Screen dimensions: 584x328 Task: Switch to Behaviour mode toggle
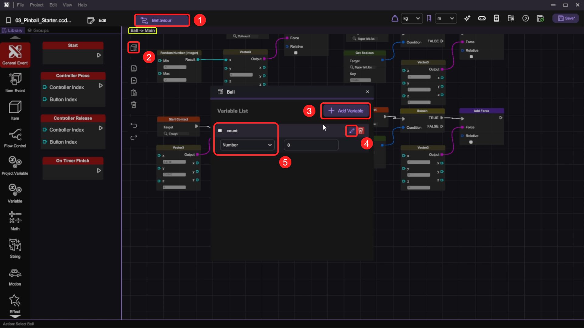pos(162,20)
